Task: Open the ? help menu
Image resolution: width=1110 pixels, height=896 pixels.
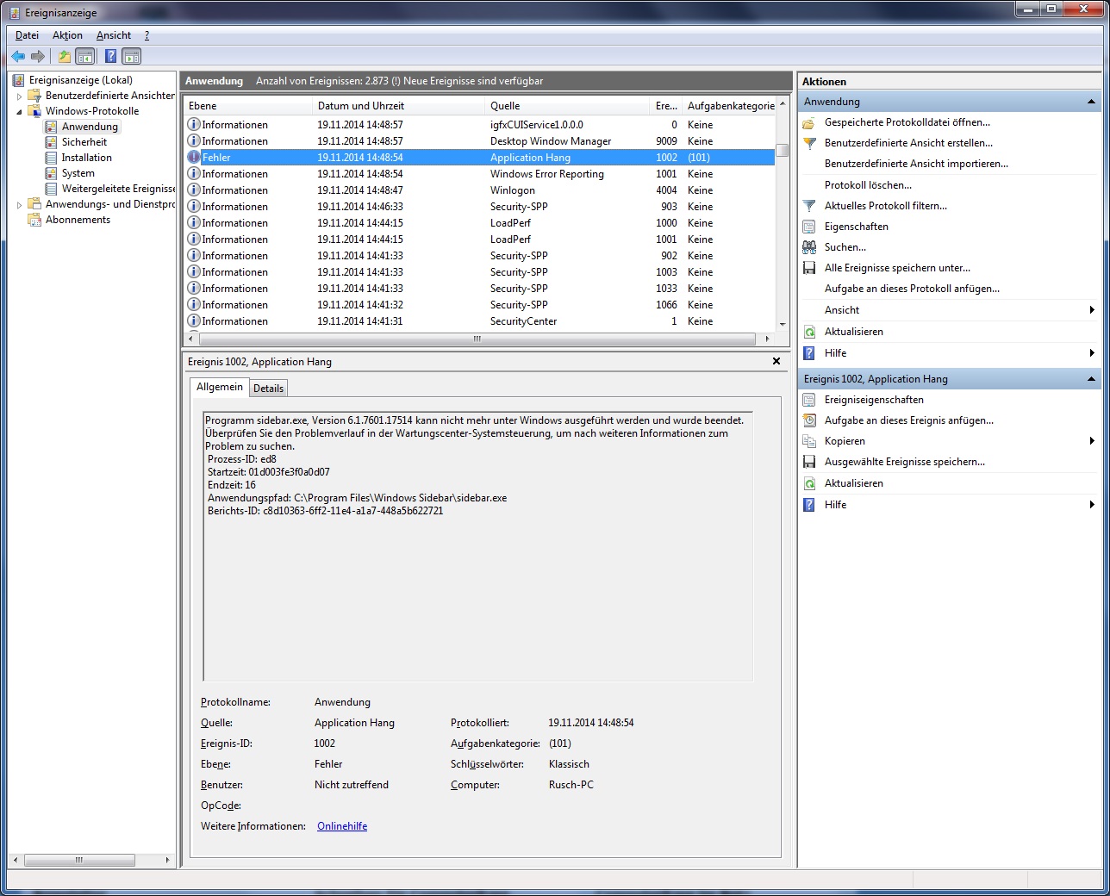Action: pos(147,35)
